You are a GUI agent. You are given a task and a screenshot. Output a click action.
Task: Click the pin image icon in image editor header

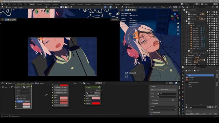(x=71, y=7)
